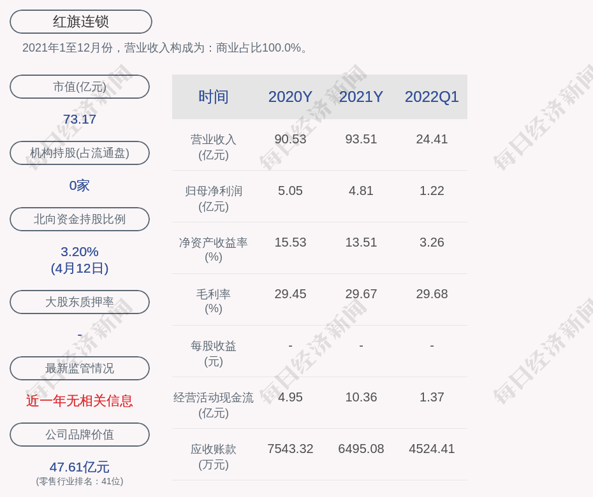Click cash flow value 10.36
This screenshot has height=497, width=593.
point(361,397)
